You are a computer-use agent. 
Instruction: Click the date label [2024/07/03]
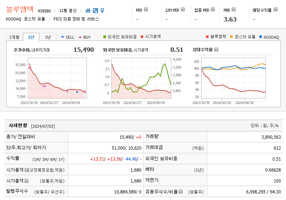click(x=43, y=126)
